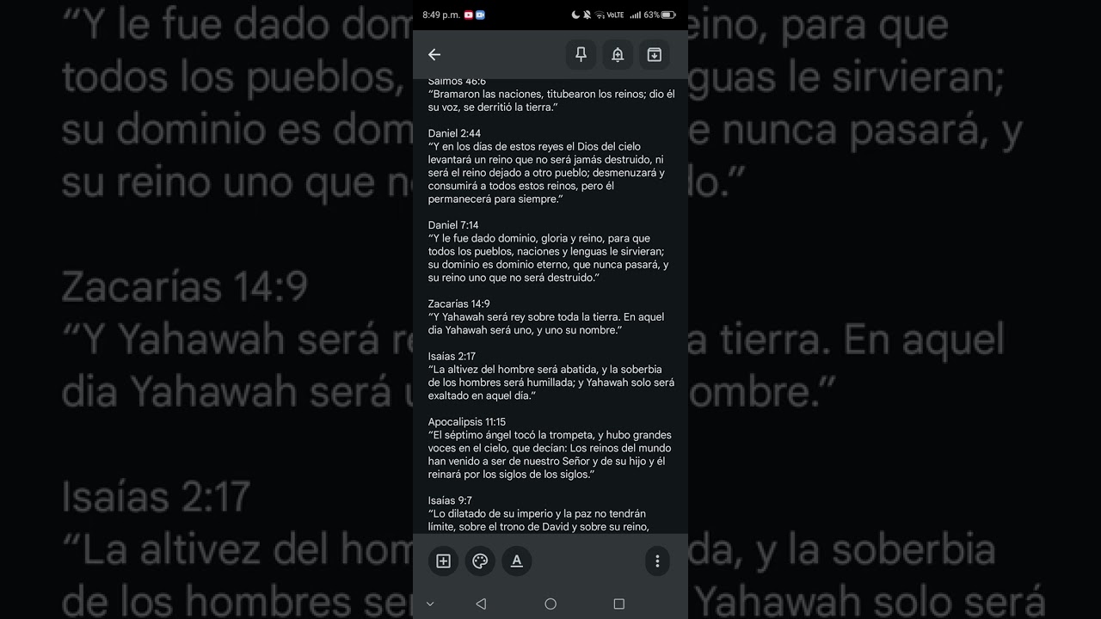Place cursor on Isaías 2:17 heading

(x=452, y=357)
